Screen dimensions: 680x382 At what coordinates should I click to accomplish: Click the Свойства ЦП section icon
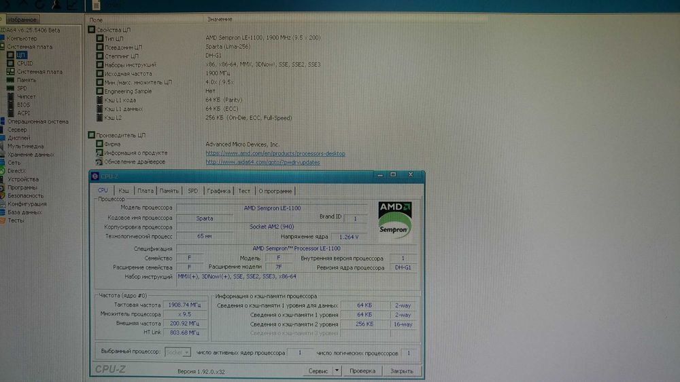point(92,29)
